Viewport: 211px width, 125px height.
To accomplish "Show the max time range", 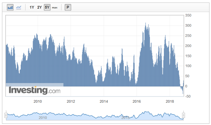I will pos(55,8).
